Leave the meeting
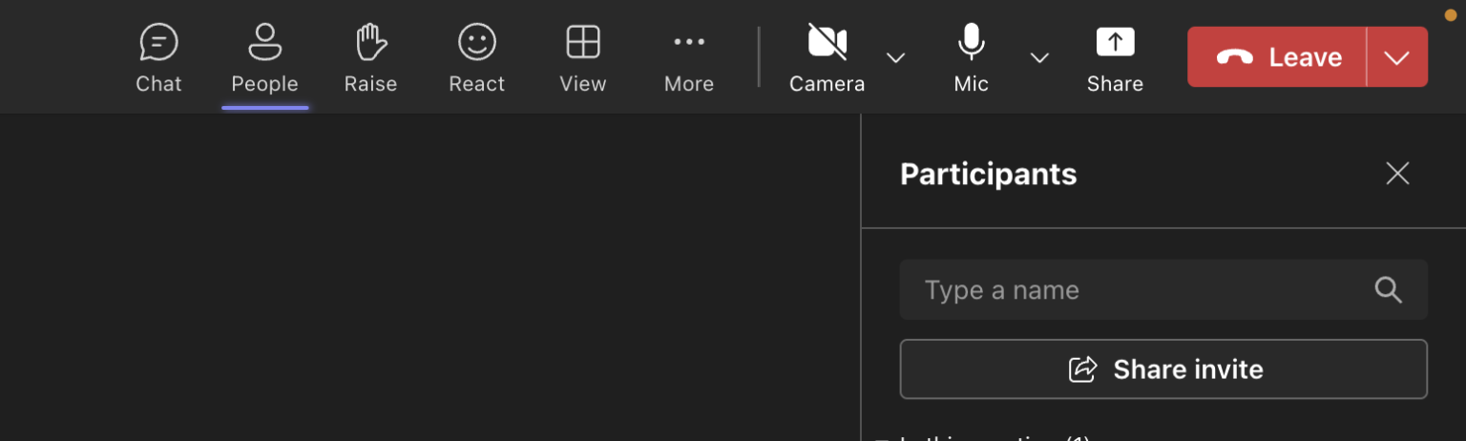Screen dimensions: 1466x441 click(1278, 57)
